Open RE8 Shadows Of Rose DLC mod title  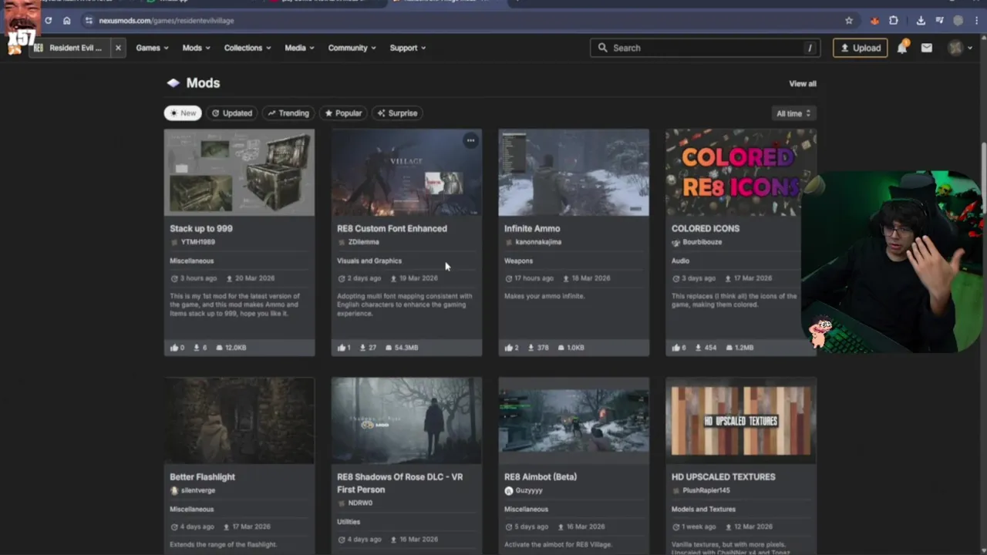tap(400, 483)
